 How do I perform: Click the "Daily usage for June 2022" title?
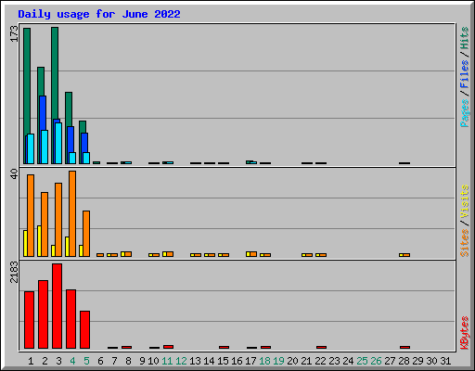99,14
